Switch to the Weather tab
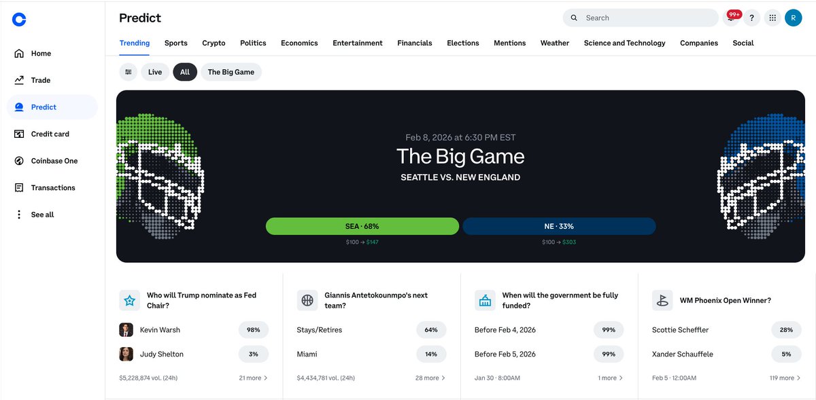This screenshot has height=400, width=816. point(555,43)
